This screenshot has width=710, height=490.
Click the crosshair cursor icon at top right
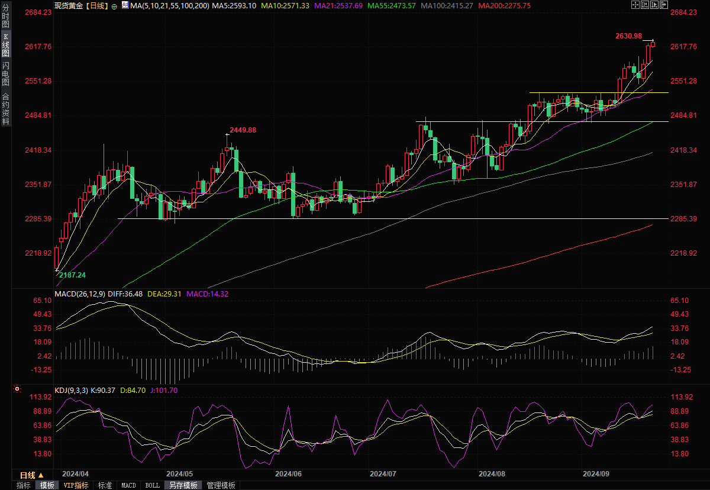coord(635,5)
